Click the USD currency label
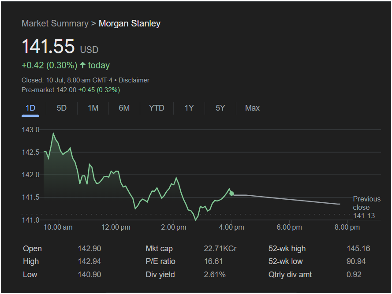392x294 pixels. coord(89,49)
